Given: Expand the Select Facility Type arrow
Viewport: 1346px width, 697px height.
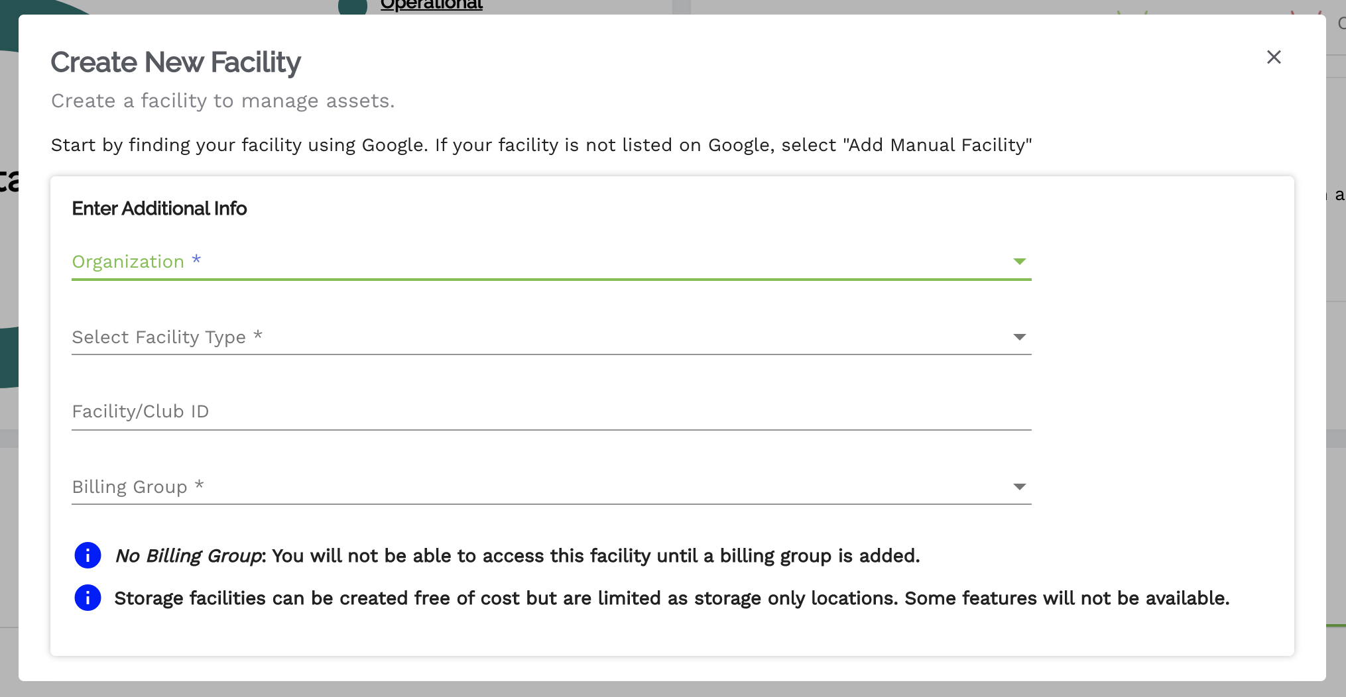Looking at the screenshot, I should pyautogui.click(x=1019, y=337).
